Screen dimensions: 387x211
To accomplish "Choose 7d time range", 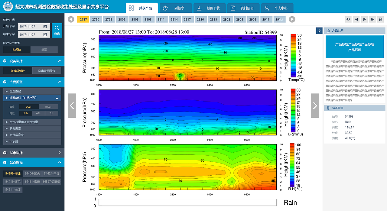I will click(x=51, y=113).
